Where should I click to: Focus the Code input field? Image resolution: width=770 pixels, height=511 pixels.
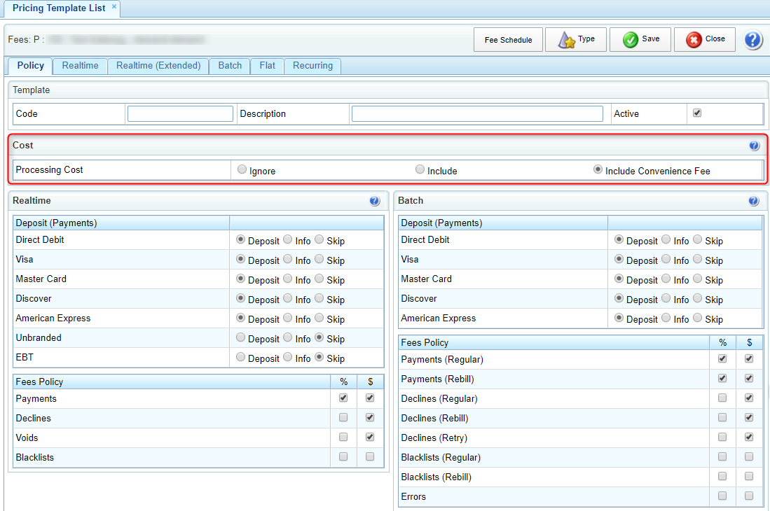point(180,114)
